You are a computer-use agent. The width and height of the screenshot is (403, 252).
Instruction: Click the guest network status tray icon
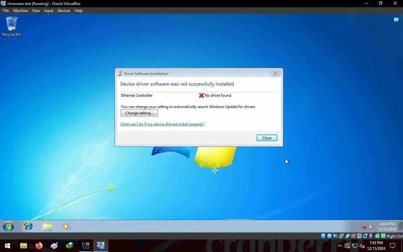(x=364, y=226)
